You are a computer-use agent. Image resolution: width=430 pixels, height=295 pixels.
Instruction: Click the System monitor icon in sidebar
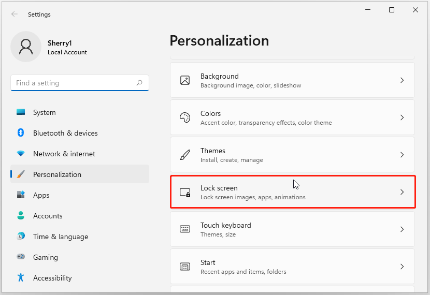(21, 112)
